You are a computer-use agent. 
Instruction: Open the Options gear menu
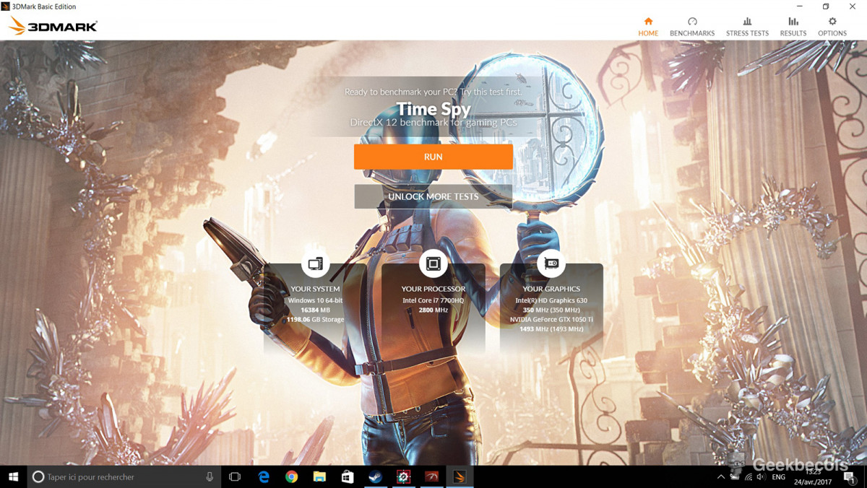[x=832, y=27]
